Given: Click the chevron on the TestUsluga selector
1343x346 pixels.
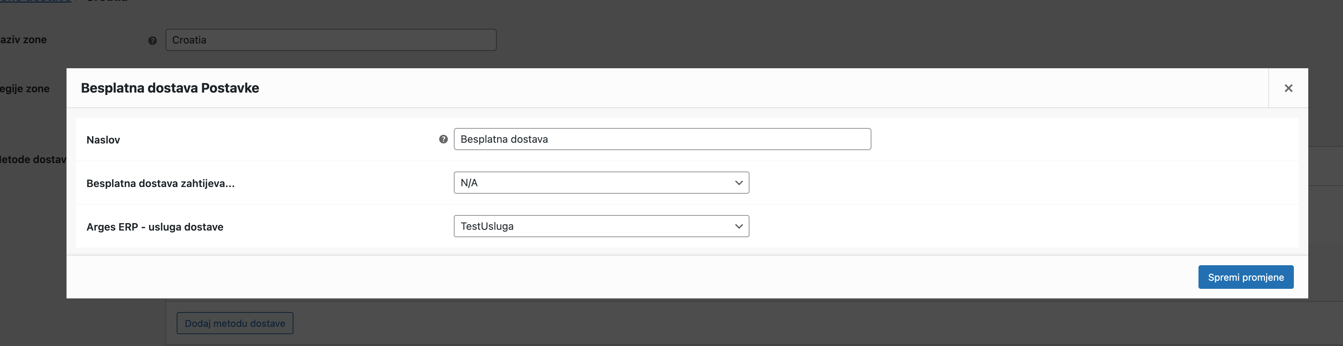Looking at the screenshot, I should [738, 226].
